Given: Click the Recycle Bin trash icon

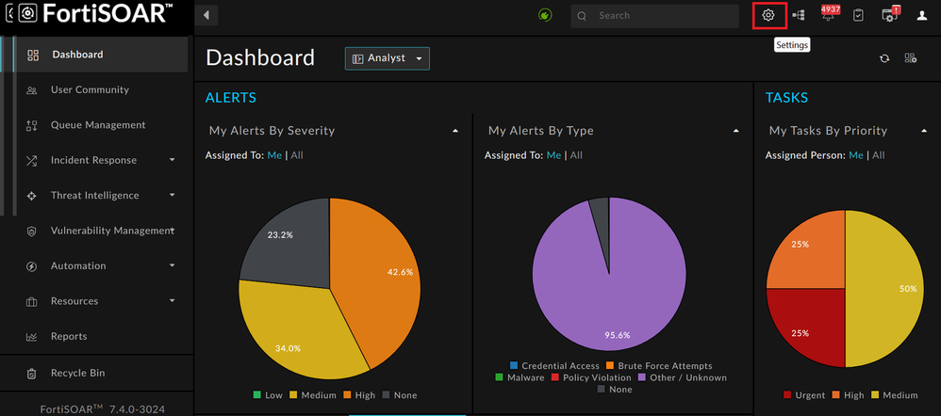Looking at the screenshot, I should 32,374.
